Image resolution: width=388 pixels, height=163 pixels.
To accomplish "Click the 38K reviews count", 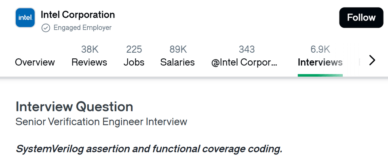I will pyautogui.click(x=89, y=50).
